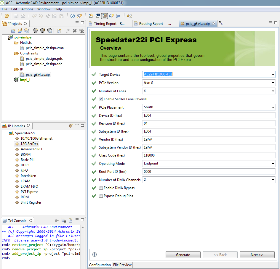Check the Expose Debug Pins option
280x269 pixels.
click(x=101, y=196)
